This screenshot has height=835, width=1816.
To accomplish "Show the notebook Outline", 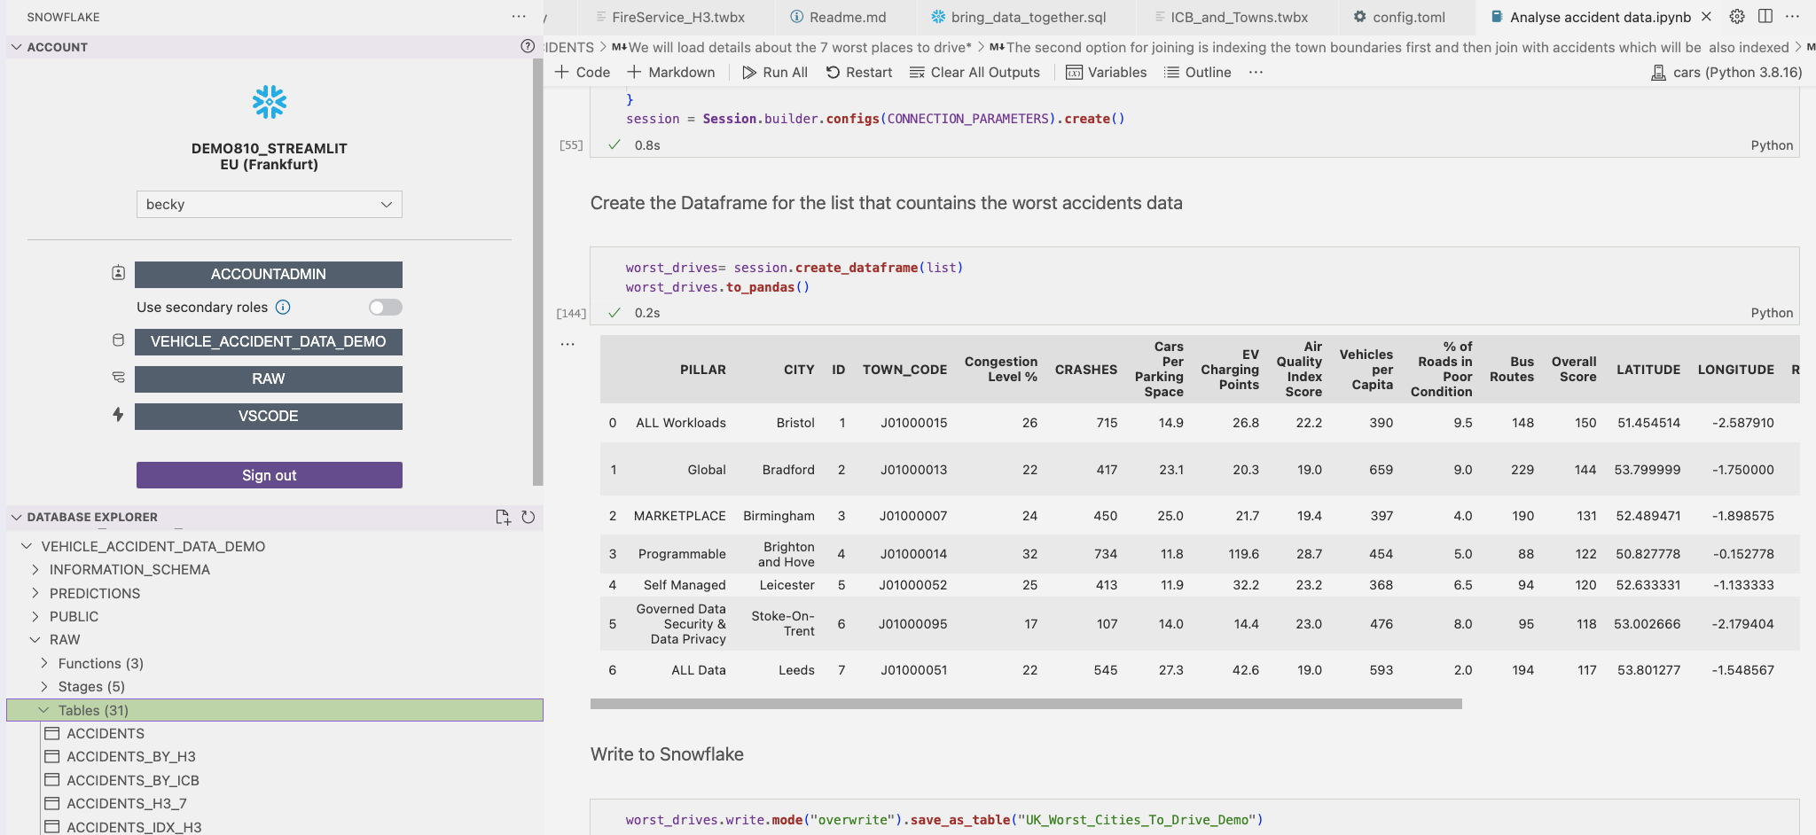I will click(1197, 73).
